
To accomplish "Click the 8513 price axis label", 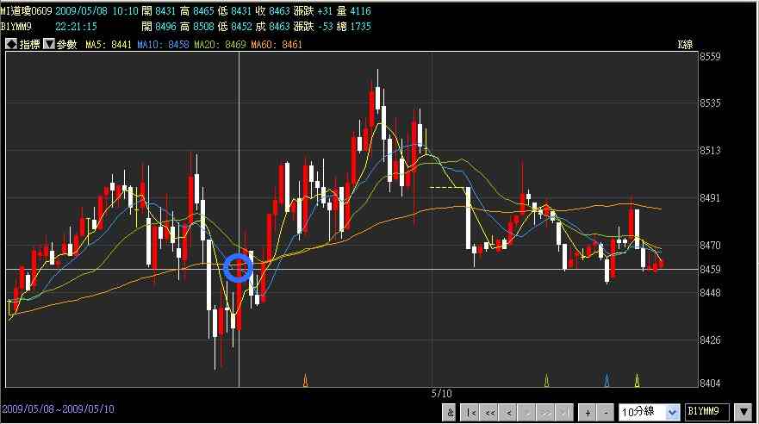I will click(x=710, y=151).
